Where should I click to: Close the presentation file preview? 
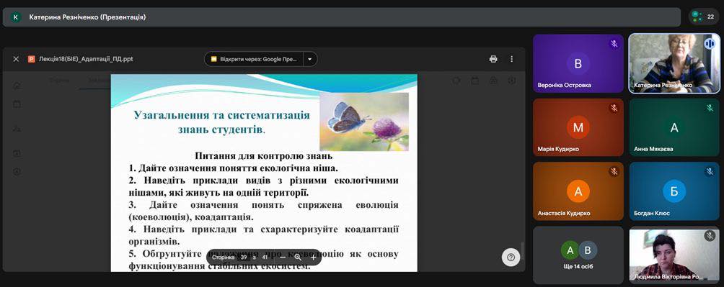coord(16,59)
